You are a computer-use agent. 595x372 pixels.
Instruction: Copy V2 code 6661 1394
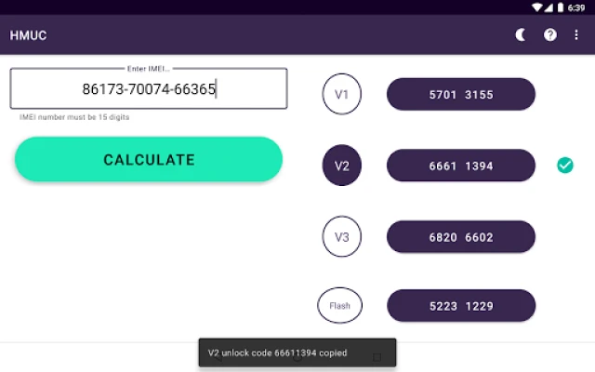pyautogui.click(x=461, y=166)
